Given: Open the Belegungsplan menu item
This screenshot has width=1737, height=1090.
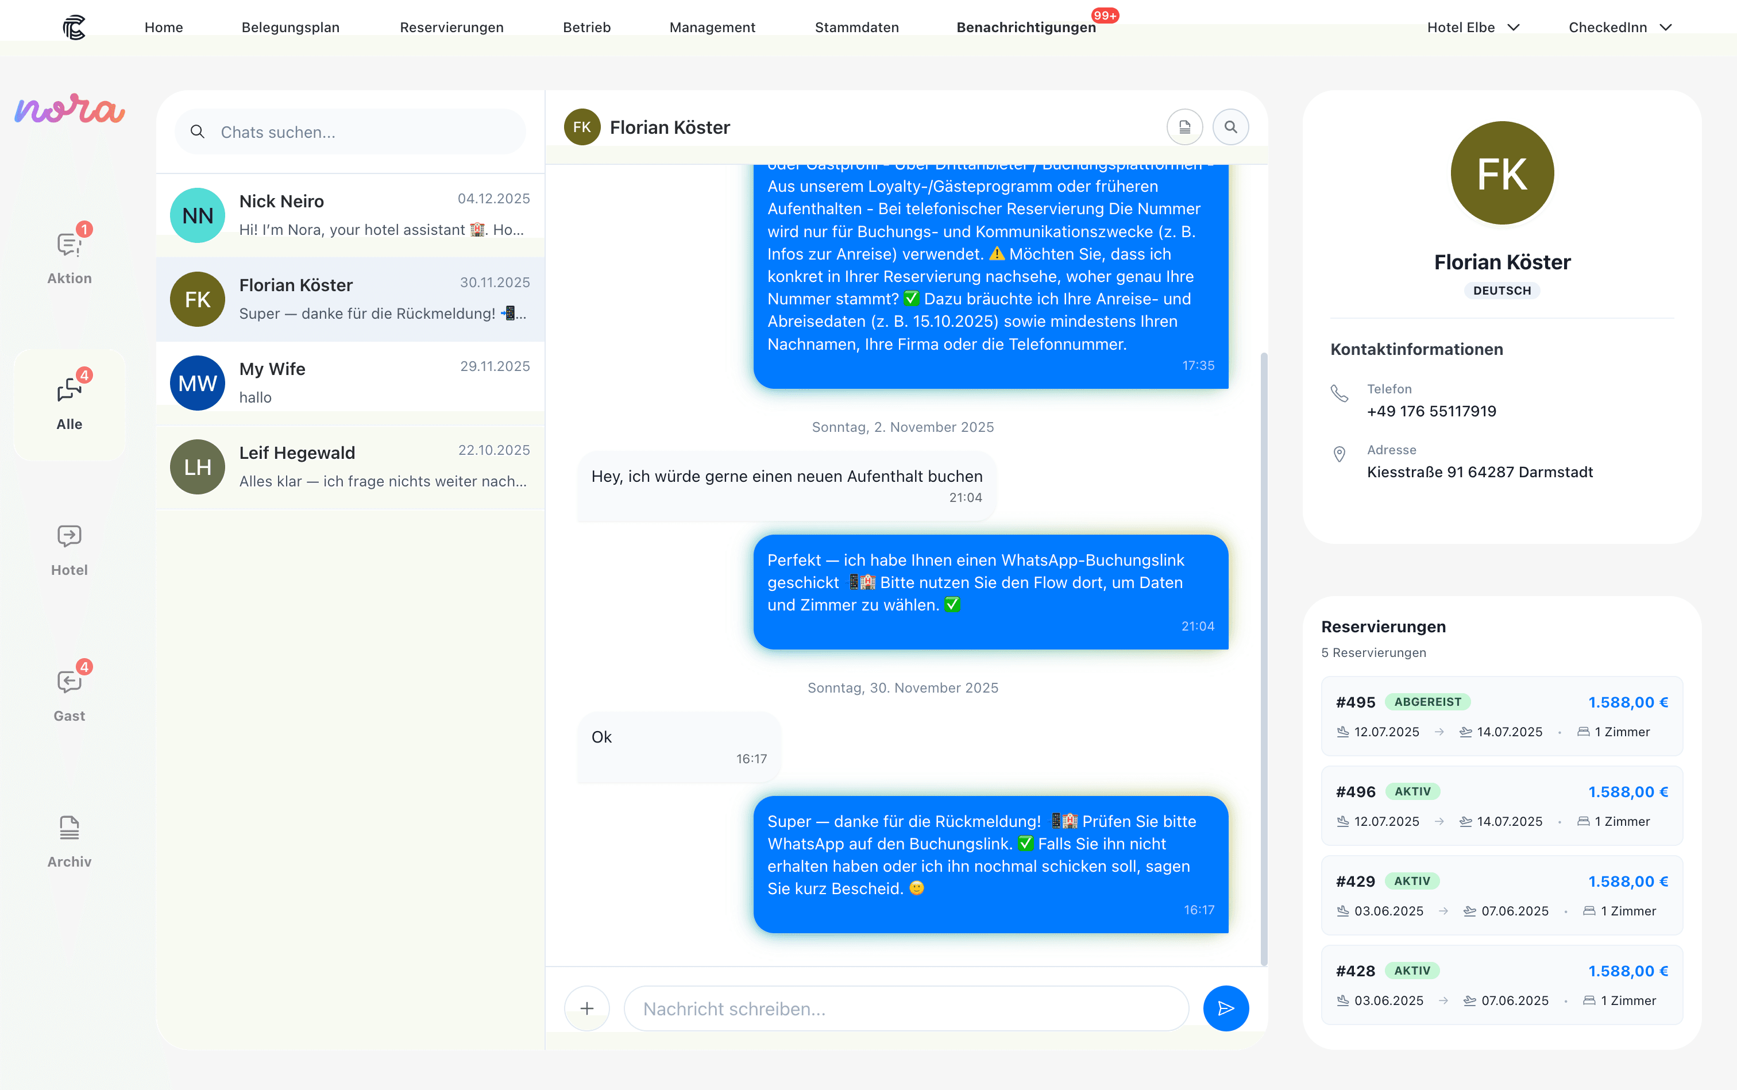Looking at the screenshot, I should coord(290,28).
